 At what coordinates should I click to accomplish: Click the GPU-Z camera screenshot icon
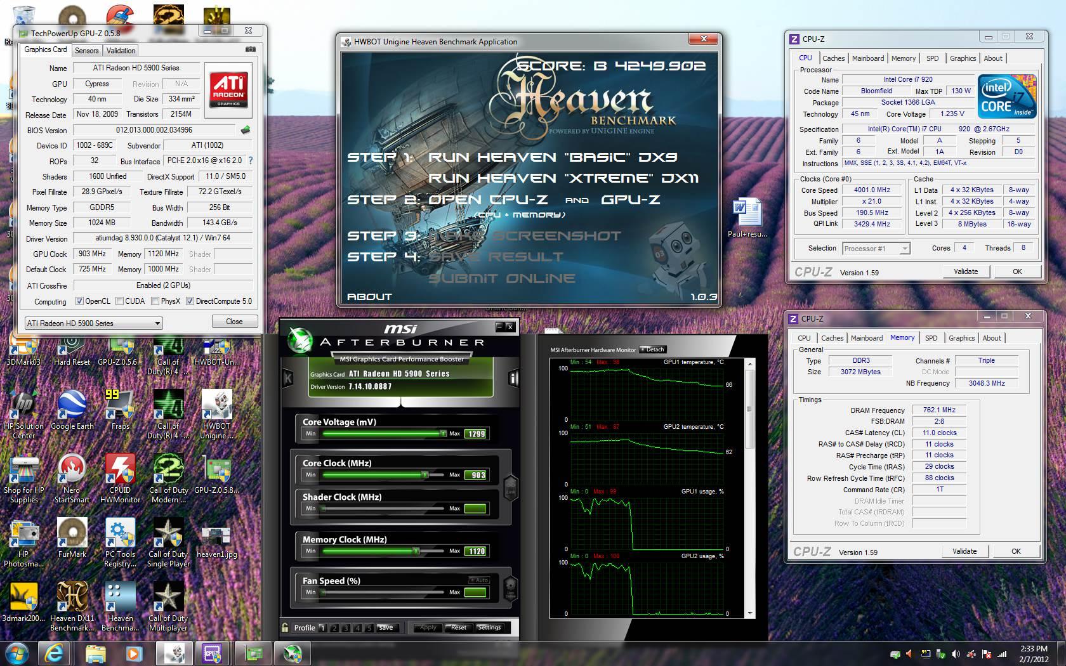tap(251, 49)
